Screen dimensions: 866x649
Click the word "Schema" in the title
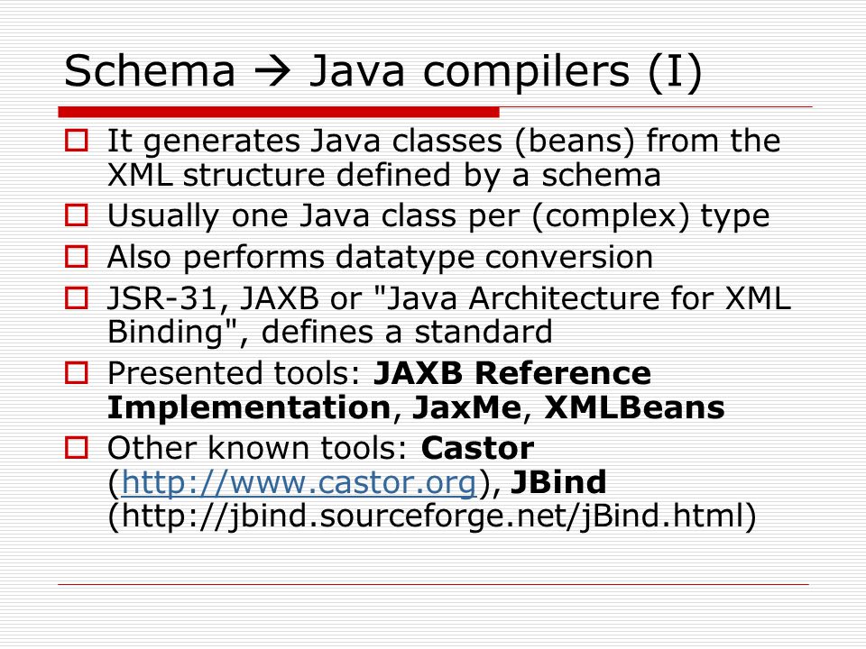(151, 72)
